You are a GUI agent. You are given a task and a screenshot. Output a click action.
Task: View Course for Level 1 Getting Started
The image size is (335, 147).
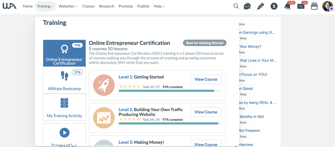click(x=206, y=79)
